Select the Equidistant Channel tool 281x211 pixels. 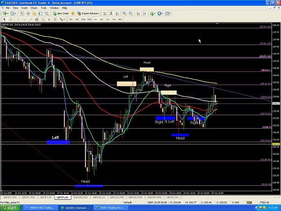[x=37, y=19]
